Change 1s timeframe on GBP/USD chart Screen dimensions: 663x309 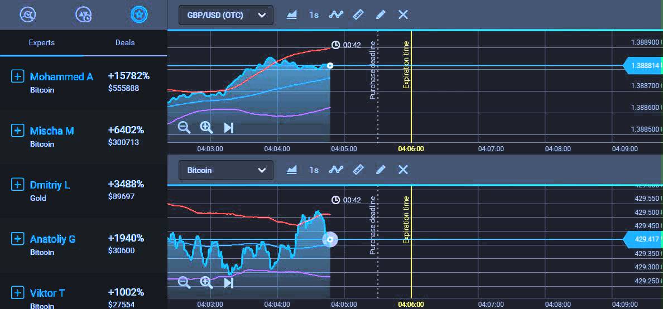pyautogui.click(x=313, y=15)
